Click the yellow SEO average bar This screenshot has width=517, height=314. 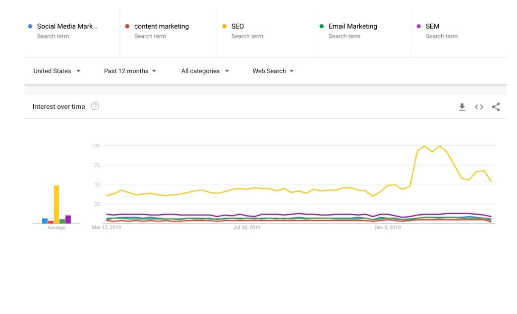(x=57, y=205)
